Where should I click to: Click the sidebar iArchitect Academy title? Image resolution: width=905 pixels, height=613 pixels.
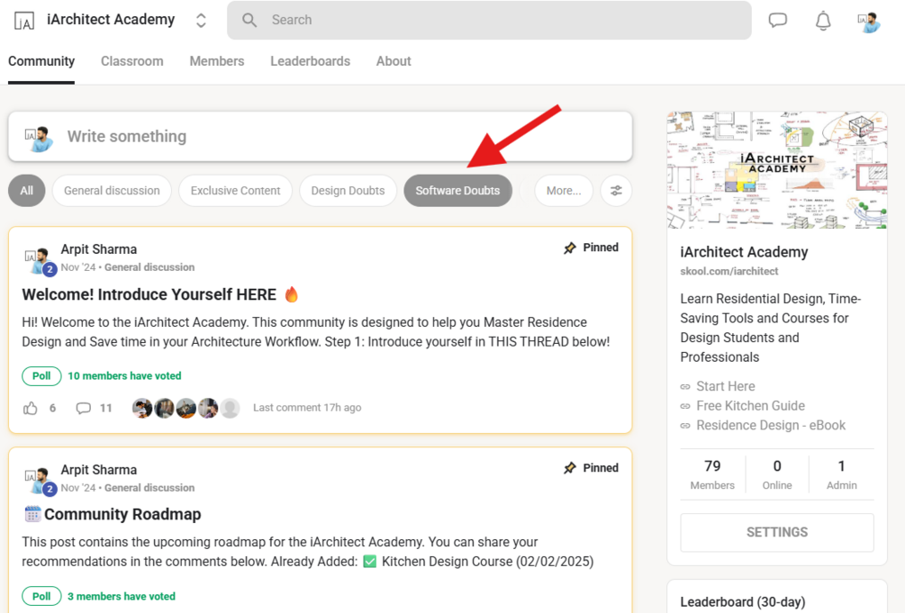tap(744, 252)
